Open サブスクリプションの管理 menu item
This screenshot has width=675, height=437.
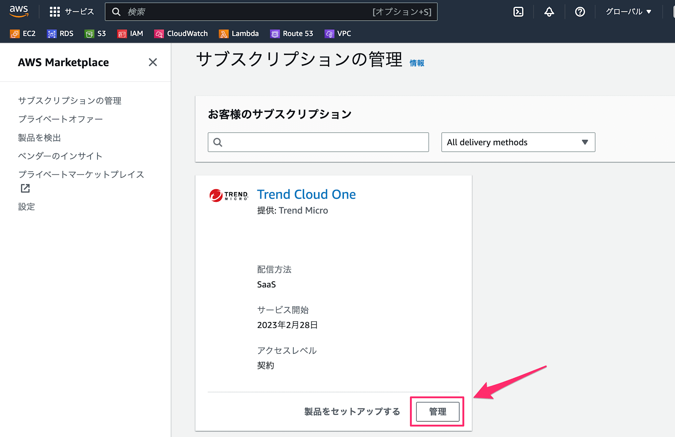70,101
